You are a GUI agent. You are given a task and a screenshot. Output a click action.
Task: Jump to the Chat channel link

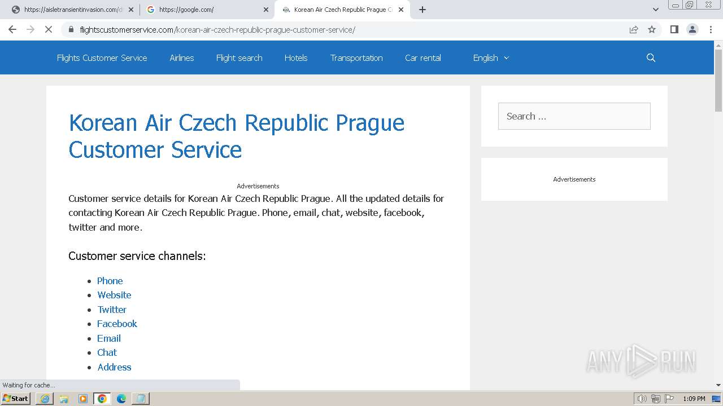pyautogui.click(x=107, y=352)
